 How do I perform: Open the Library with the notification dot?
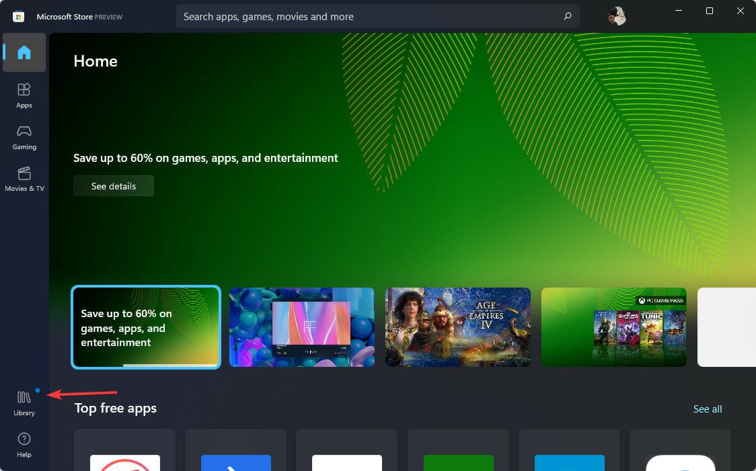click(x=24, y=402)
